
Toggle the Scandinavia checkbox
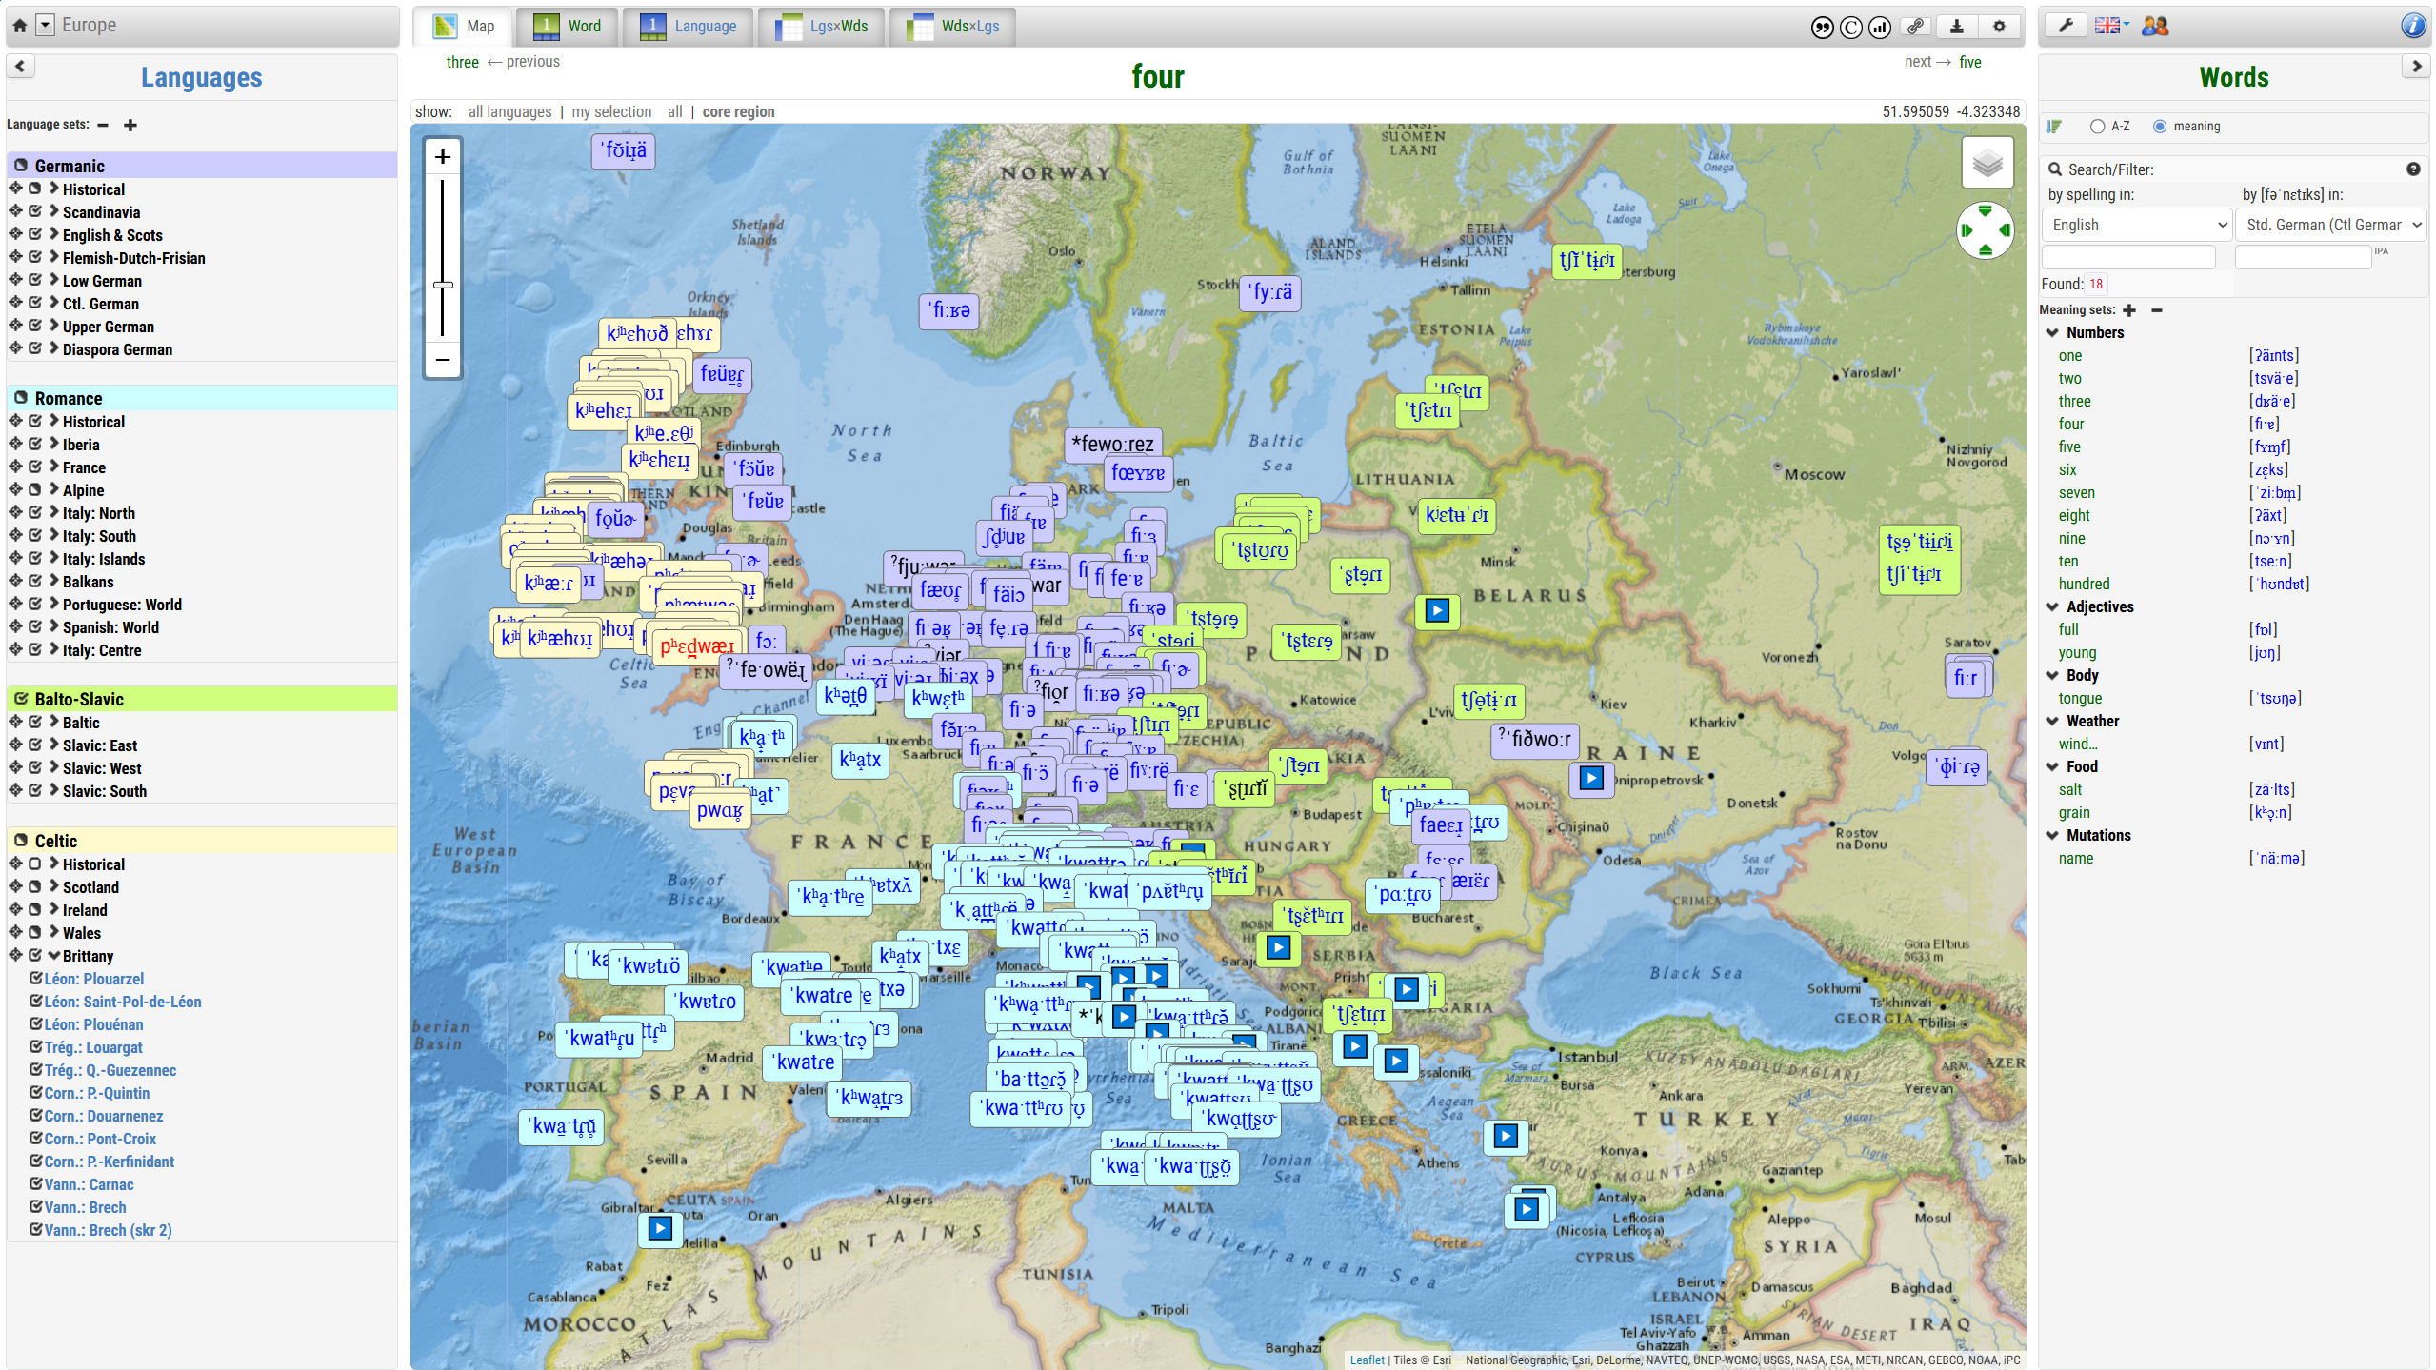pyautogui.click(x=35, y=211)
